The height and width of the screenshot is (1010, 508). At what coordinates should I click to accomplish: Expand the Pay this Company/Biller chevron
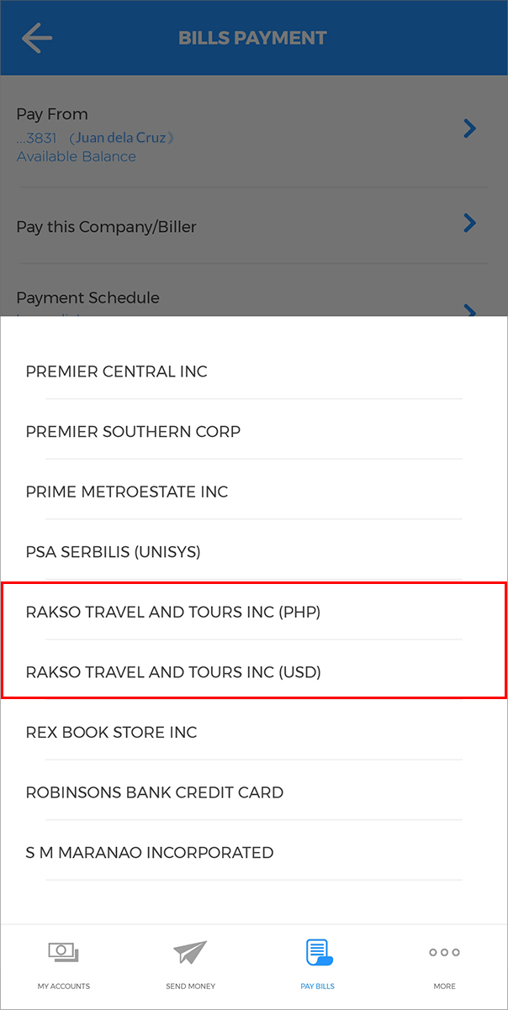[x=470, y=223]
